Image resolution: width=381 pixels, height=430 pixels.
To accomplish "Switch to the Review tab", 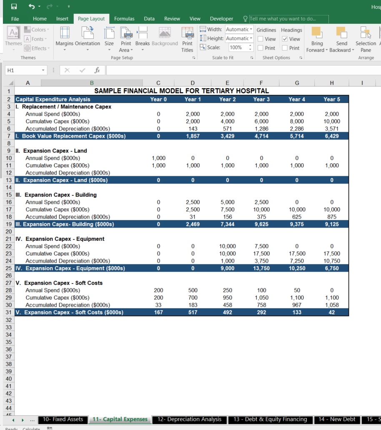I will coord(172,19).
